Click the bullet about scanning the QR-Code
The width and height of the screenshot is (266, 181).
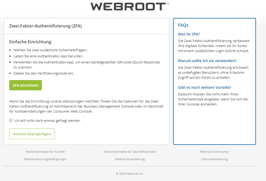point(87,65)
